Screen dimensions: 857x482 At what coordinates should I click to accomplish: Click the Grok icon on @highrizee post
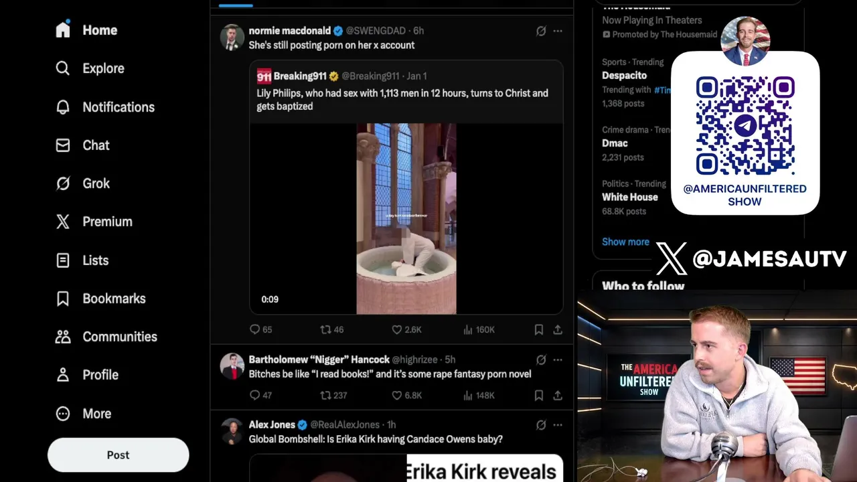click(x=541, y=360)
